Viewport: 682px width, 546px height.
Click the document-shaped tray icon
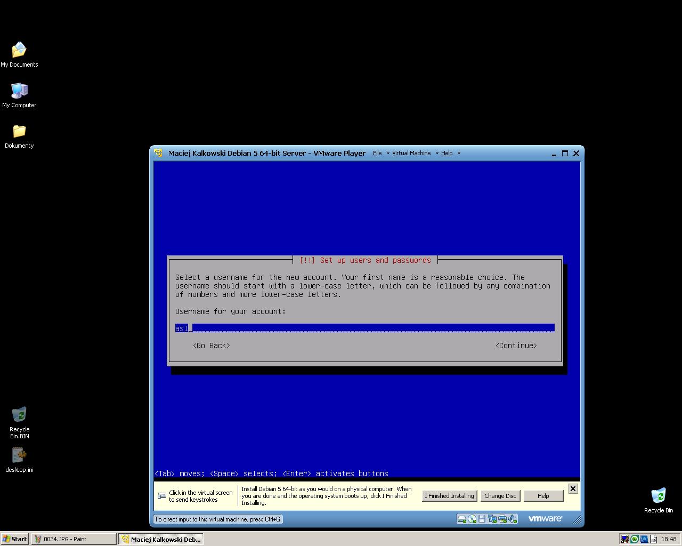[x=653, y=539]
